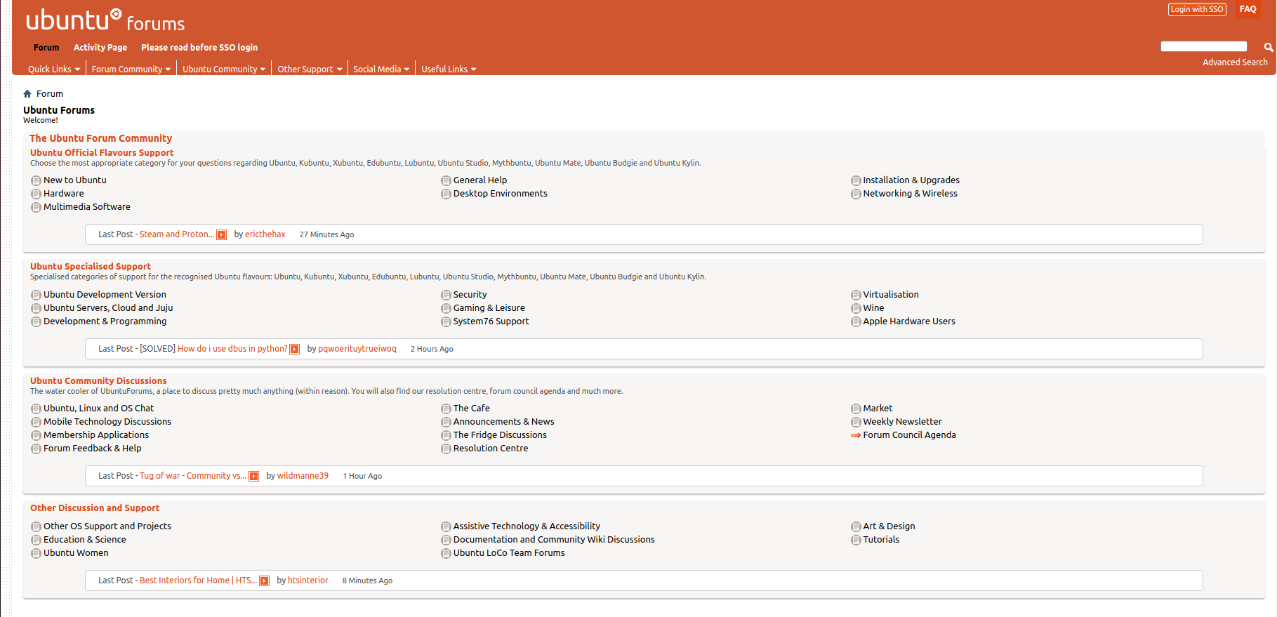Viewport: 1277px width, 617px height.
Task: Open the Social Media dropdown
Action: click(x=381, y=69)
